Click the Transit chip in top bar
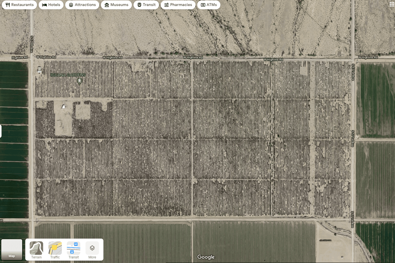The height and width of the screenshot is (263, 395). [146, 5]
